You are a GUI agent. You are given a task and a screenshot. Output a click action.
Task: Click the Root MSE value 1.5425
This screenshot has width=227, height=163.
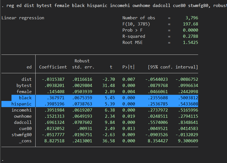point(191,42)
